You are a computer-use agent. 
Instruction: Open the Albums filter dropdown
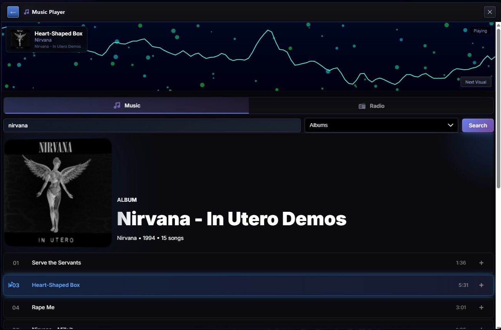point(381,125)
